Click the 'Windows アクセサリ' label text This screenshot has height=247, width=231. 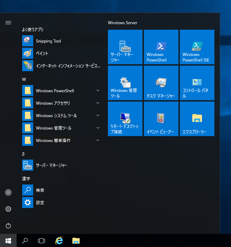pyautogui.click(x=53, y=103)
